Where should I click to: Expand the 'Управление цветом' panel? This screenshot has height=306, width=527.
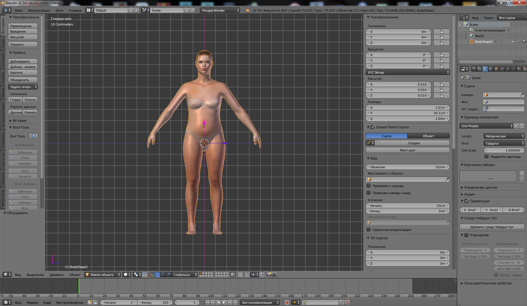pyautogui.click(x=480, y=188)
